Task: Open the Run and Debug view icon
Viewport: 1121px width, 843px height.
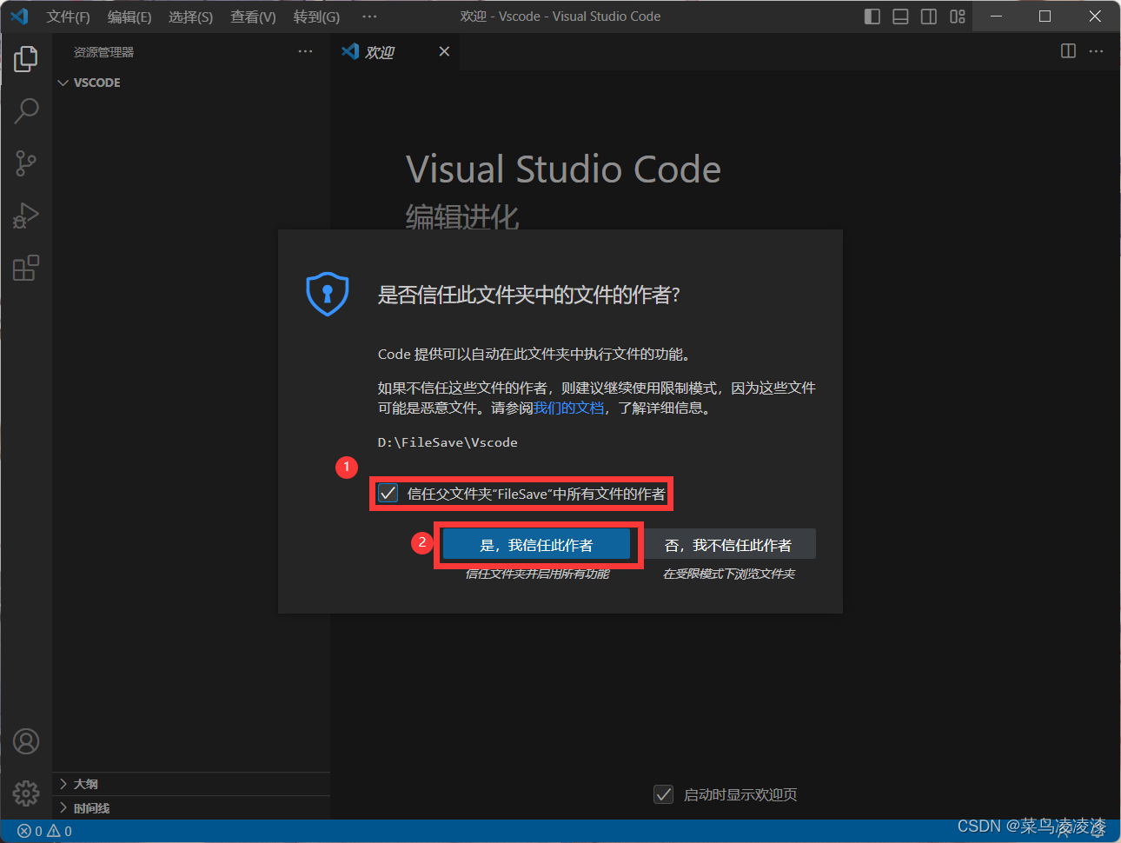Action: pyautogui.click(x=26, y=216)
